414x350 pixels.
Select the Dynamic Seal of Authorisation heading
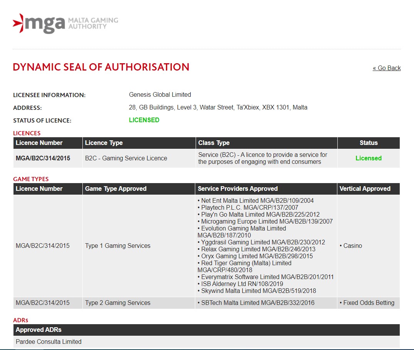(101, 67)
